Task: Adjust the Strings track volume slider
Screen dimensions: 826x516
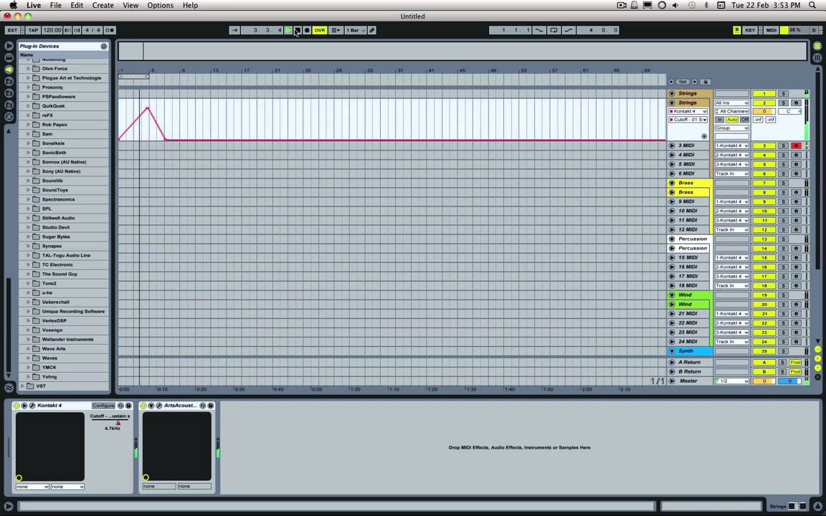Action: tap(764, 111)
